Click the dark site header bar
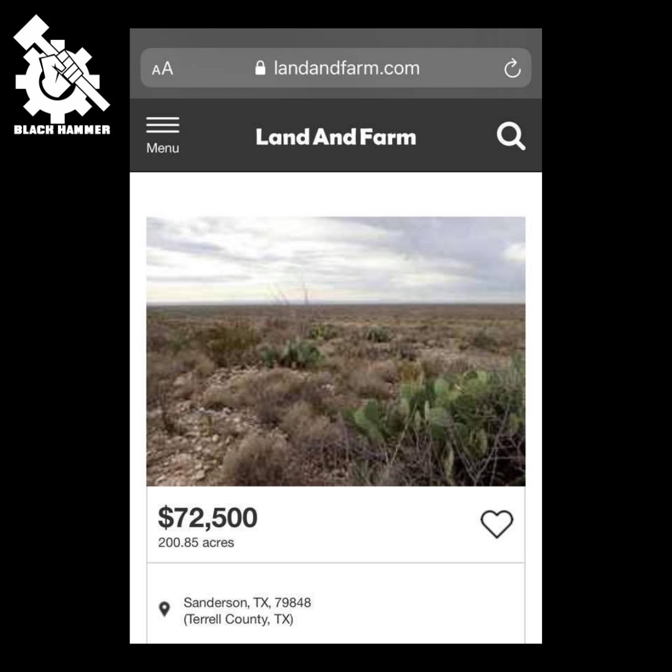 (x=335, y=136)
